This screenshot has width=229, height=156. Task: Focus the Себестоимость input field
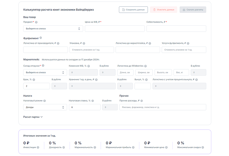pos(176,28)
